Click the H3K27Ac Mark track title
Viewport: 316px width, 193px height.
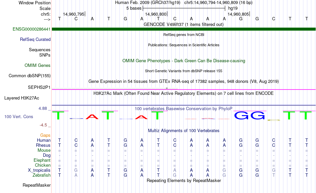click(x=184, y=94)
